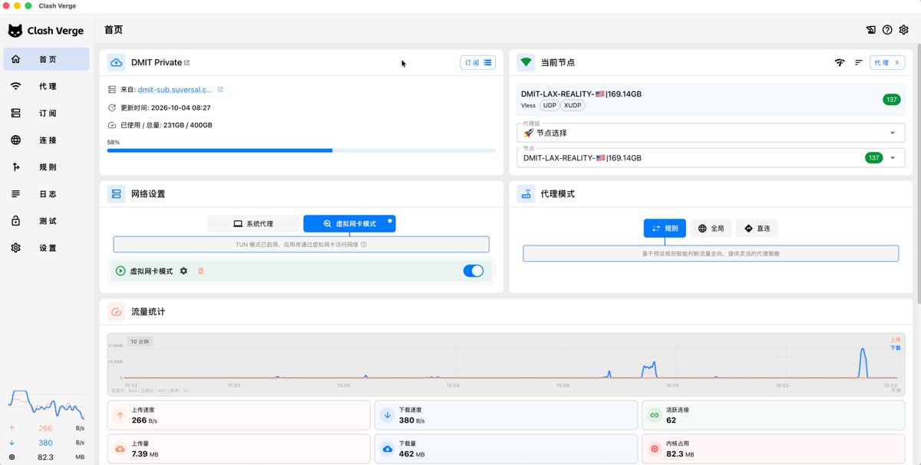921x465 pixels.
Task: Expand the 节点 DMIT-LAX-REALITY dropdown
Action: pos(711,158)
